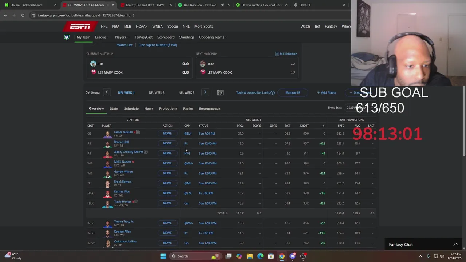Screen dimensions: 466x262
Task: Open Travis Hunter's news note icon
Action: point(137,201)
